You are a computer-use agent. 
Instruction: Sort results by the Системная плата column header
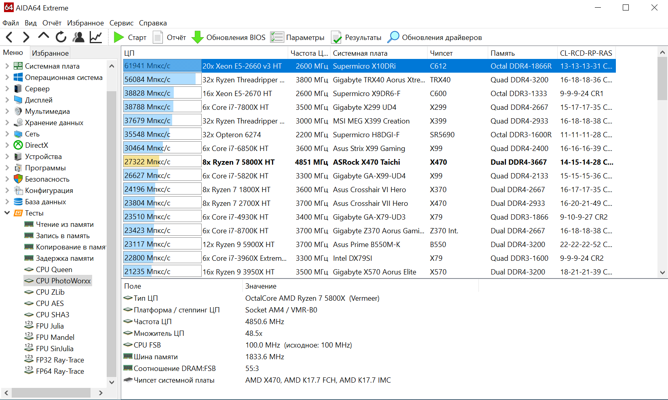[x=379, y=53]
